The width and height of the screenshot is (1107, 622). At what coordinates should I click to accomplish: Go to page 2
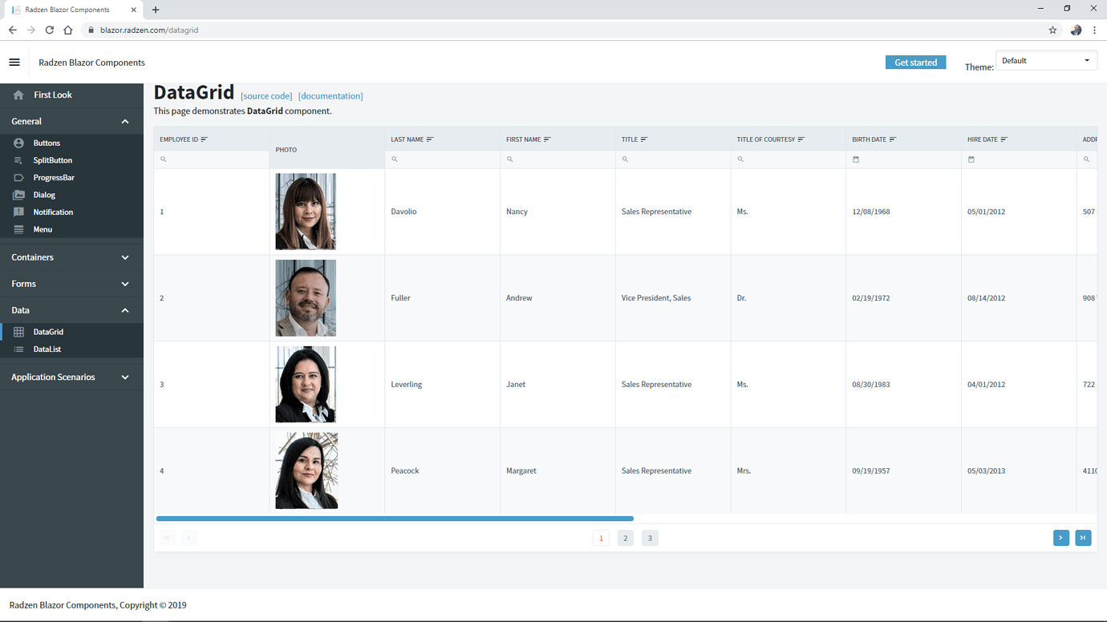click(626, 538)
